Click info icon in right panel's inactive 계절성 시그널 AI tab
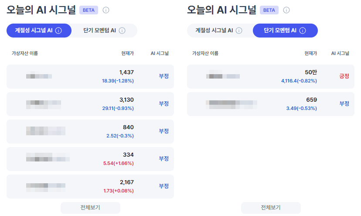This screenshot has height=216, width=361. tap(239, 31)
